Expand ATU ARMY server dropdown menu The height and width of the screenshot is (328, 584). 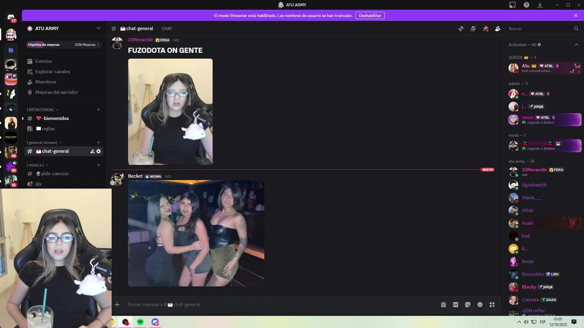coord(98,28)
